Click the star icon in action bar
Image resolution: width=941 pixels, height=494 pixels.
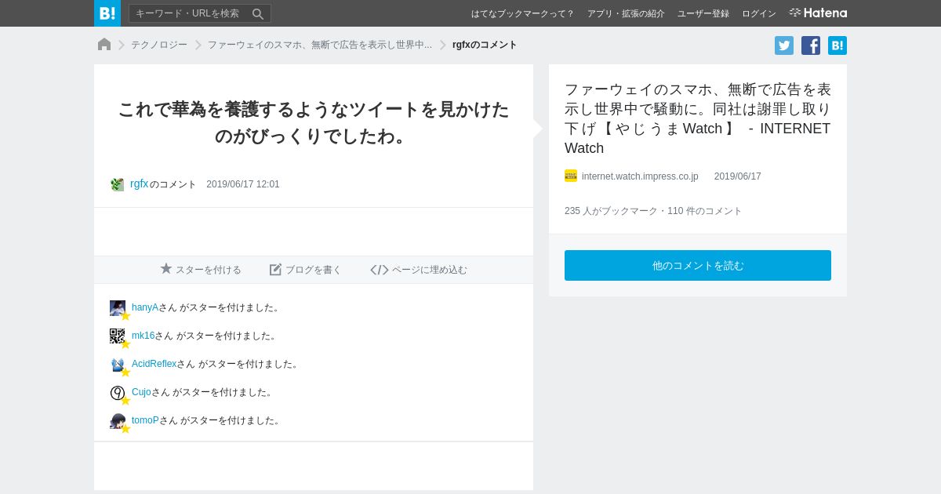click(x=166, y=268)
